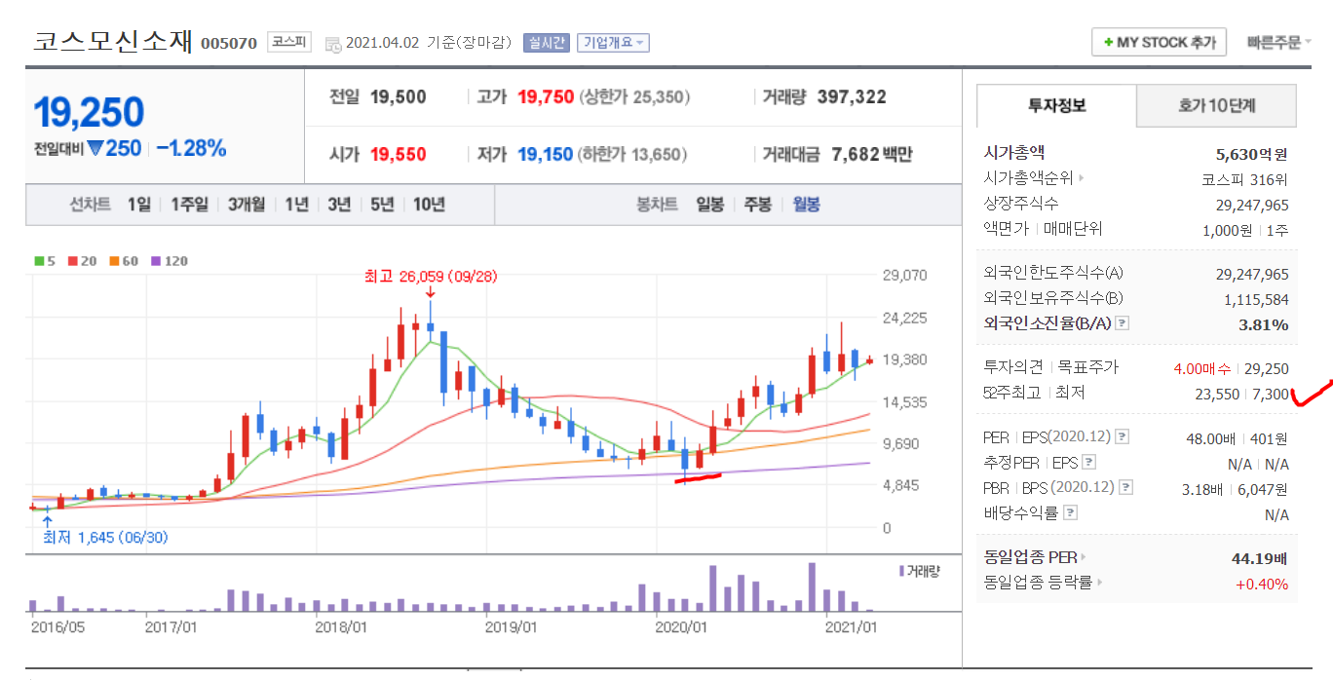The image size is (1333, 680).
Task: Show the 주봉 weekly candle chart
Action: click(758, 205)
